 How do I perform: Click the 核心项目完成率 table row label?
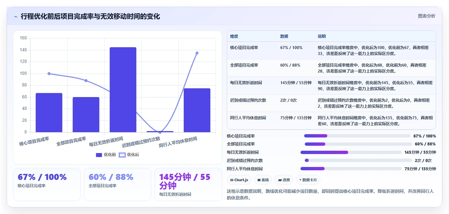(244, 48)
